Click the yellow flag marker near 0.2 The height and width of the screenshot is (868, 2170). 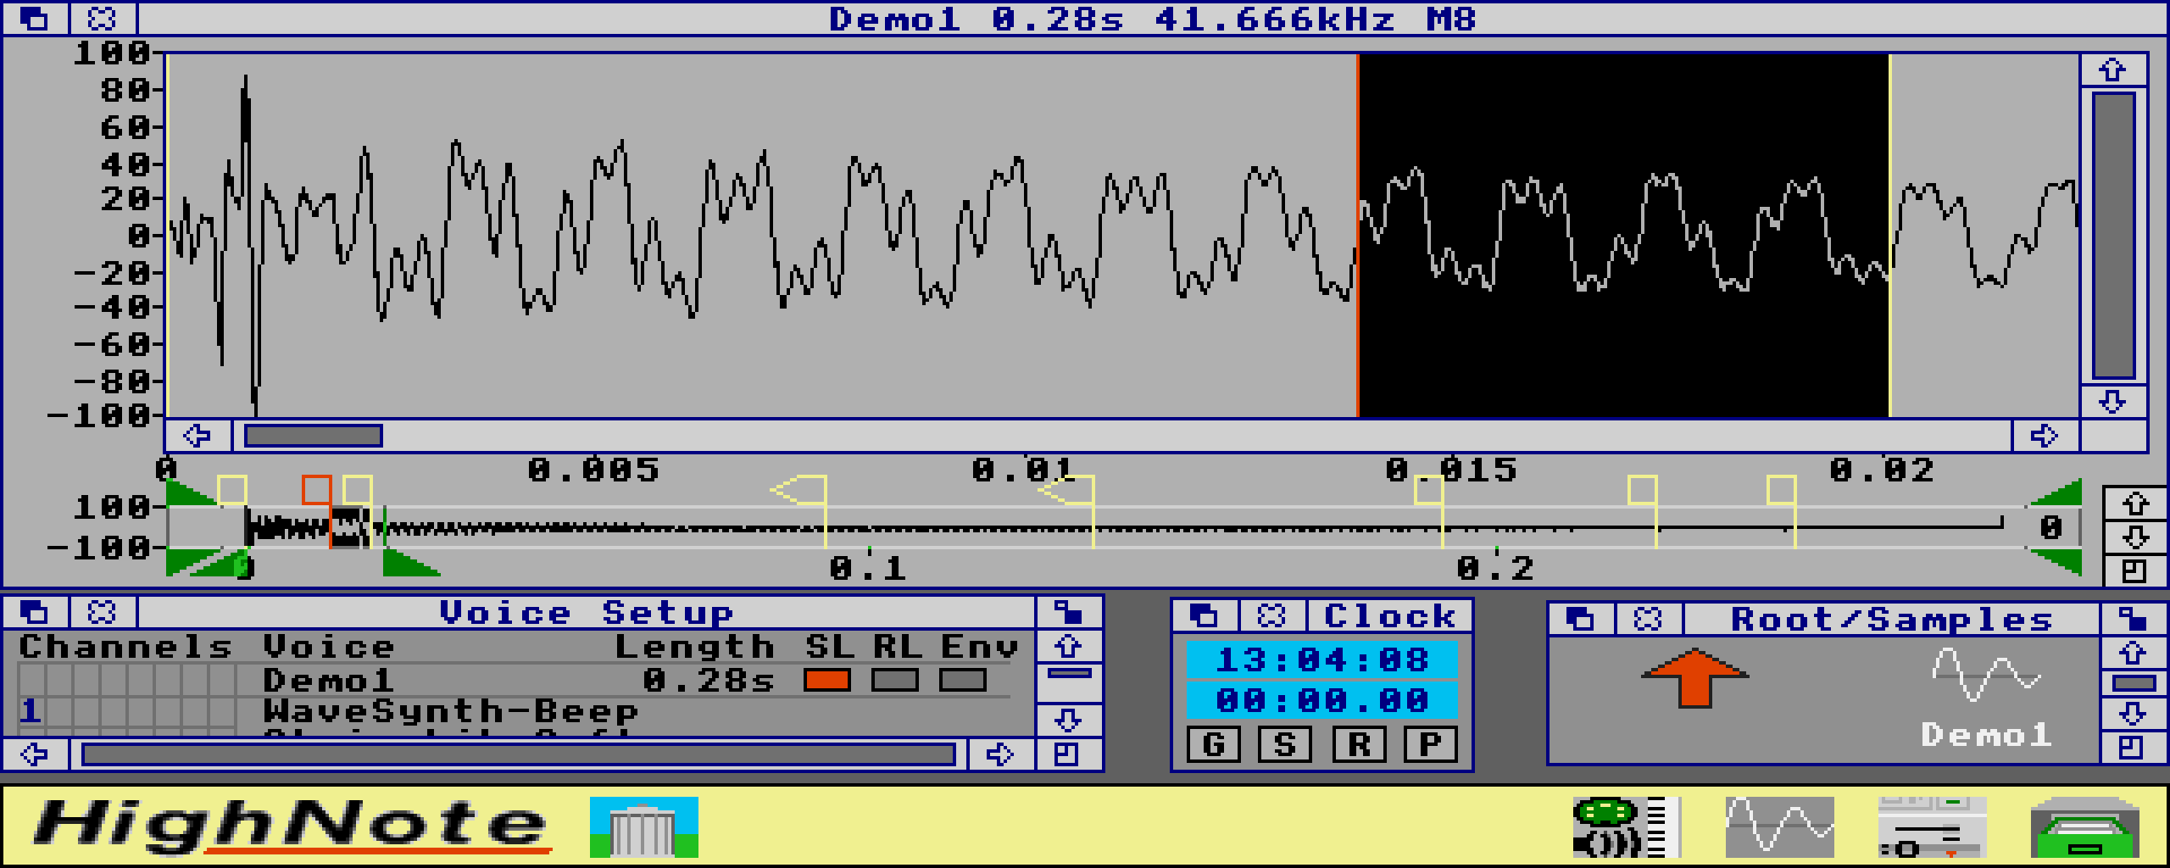click(1429, 491)
